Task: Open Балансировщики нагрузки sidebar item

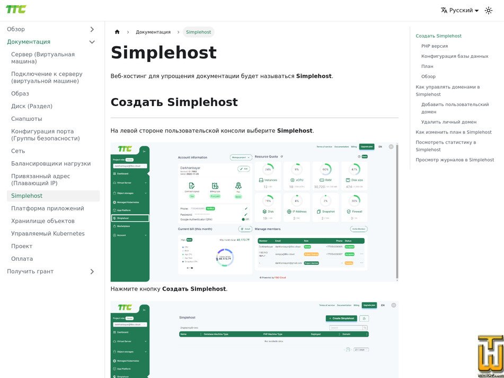Action: (51, 164)
